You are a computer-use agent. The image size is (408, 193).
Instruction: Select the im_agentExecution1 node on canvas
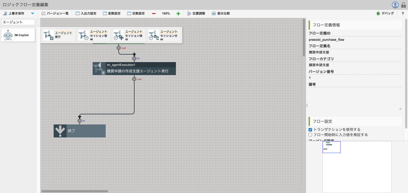click(x=134, y=69)
